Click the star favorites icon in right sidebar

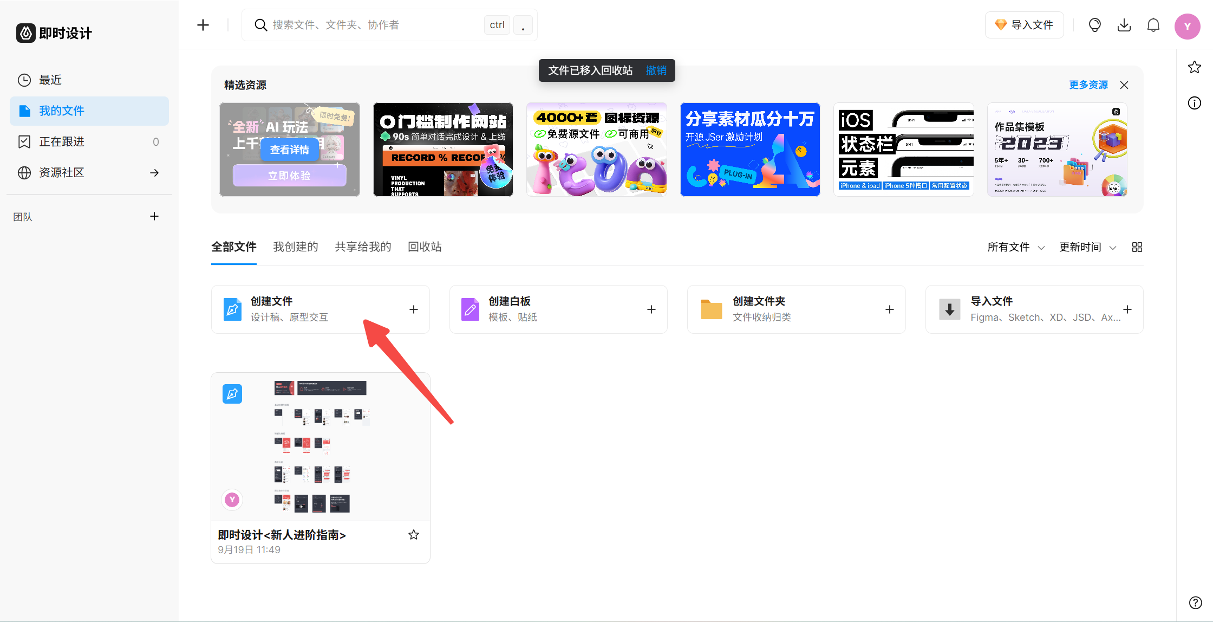tap(1195, 67)
